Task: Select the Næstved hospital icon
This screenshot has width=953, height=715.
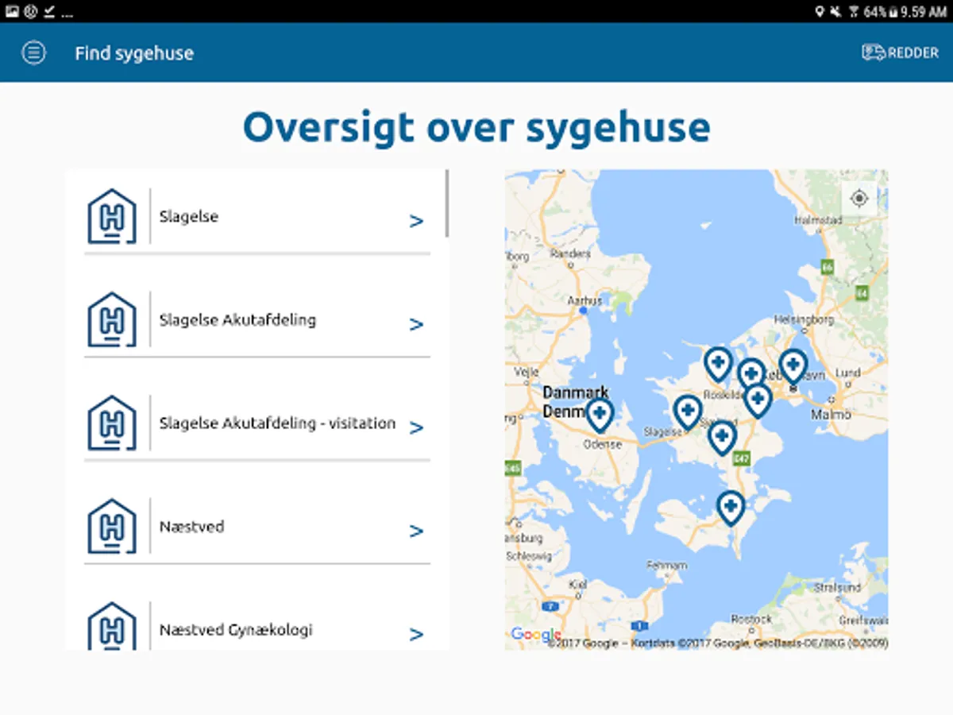Action: pyautogui.click(x=112, y=526)
